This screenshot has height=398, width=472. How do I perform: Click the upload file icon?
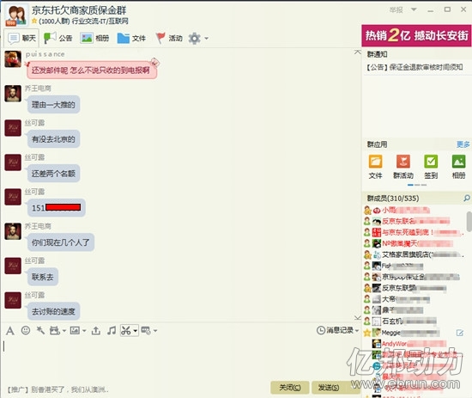coord(96,331)
